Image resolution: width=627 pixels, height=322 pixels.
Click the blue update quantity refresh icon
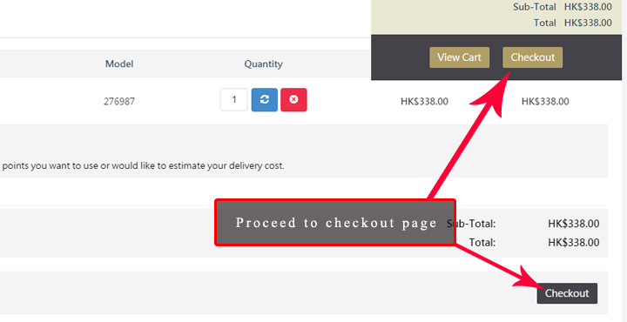tap(265, 100)
